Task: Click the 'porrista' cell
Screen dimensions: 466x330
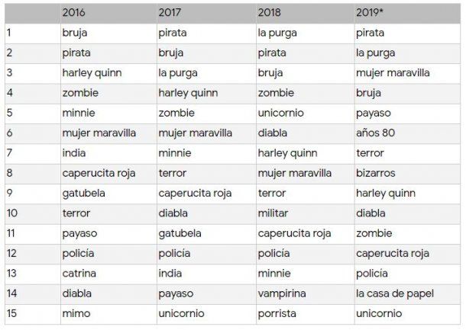Action: [x=275, y=313]
